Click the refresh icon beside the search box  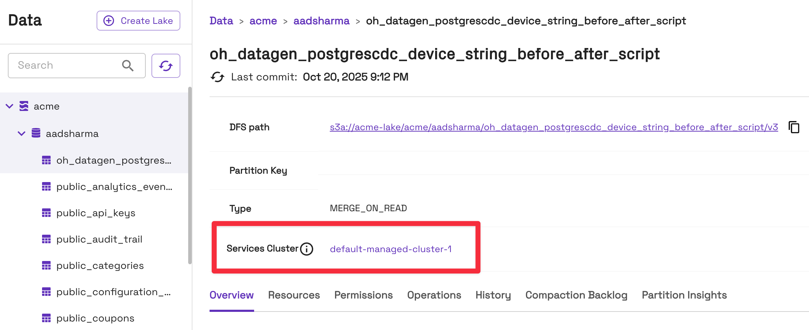166,66
